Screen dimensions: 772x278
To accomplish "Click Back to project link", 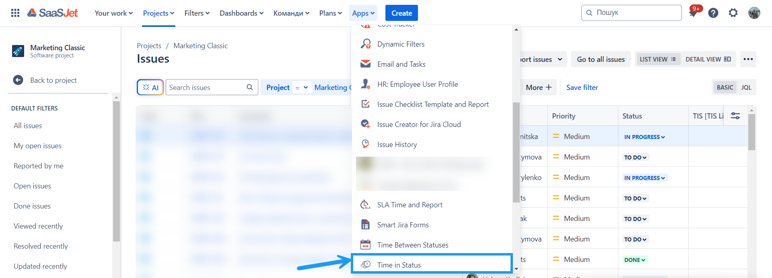I will pyautogui.click(x=53, y=80).
